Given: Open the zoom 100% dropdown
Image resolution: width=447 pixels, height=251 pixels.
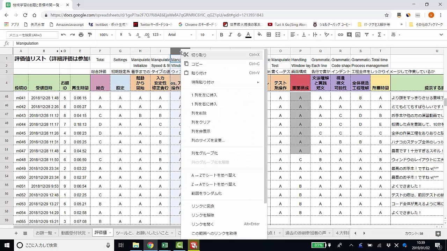Looking at the screenshot, I should 106,35.
